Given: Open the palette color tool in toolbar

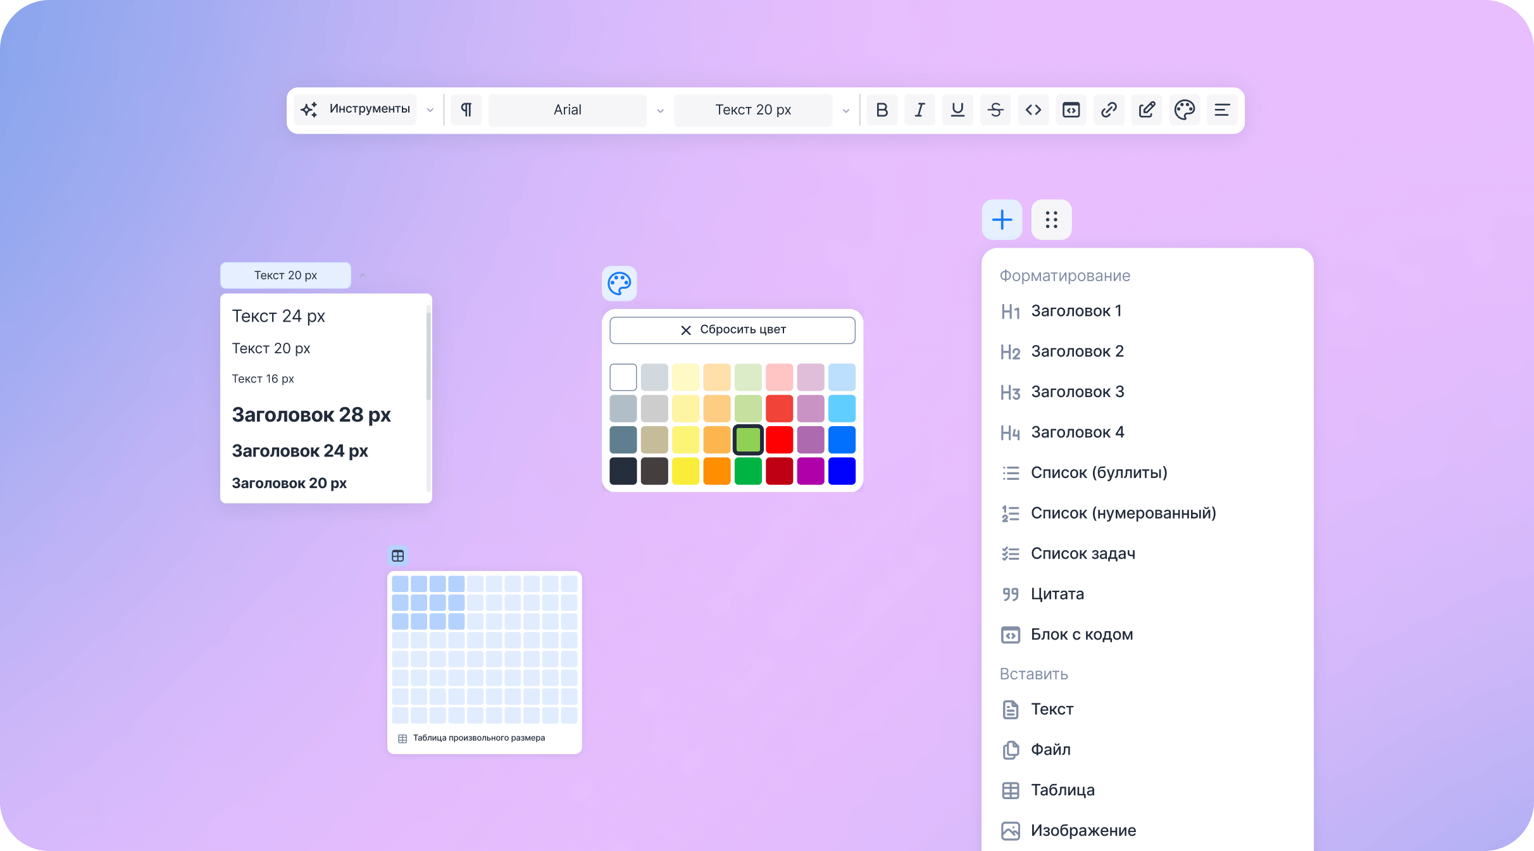Looking at the screenshot, I should coord(1184,110).
